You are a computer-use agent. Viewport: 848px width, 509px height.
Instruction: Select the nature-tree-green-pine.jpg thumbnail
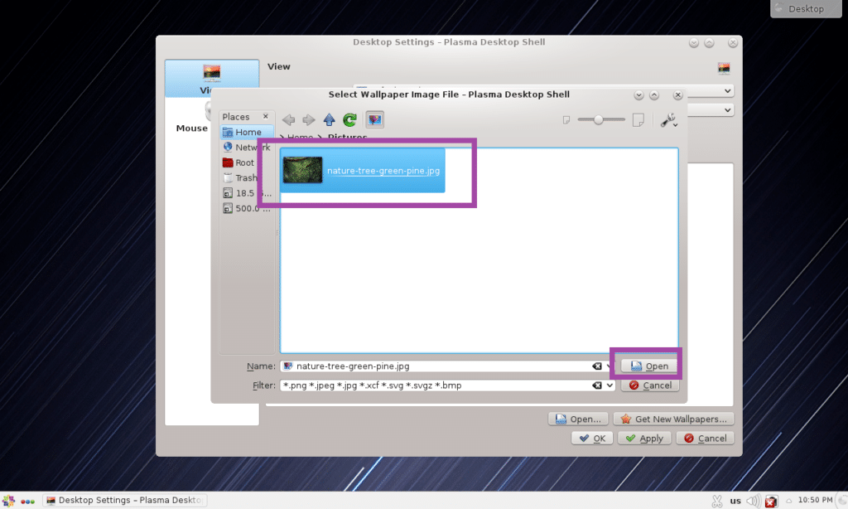click(x=359, y=170)
